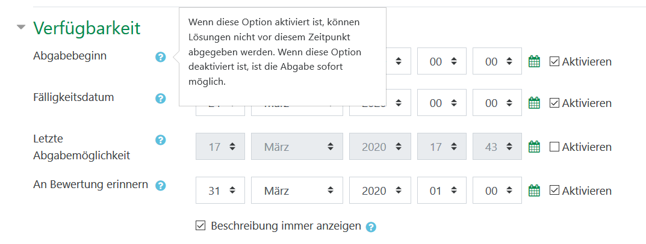Open calendar picker for Letzte Abgabemöglichkeit

[x=534, y=147]
